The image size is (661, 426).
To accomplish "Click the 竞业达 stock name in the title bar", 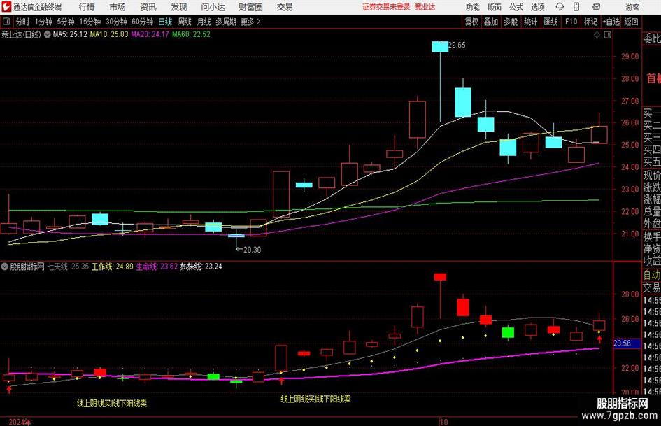I will (x=425, y=7).
